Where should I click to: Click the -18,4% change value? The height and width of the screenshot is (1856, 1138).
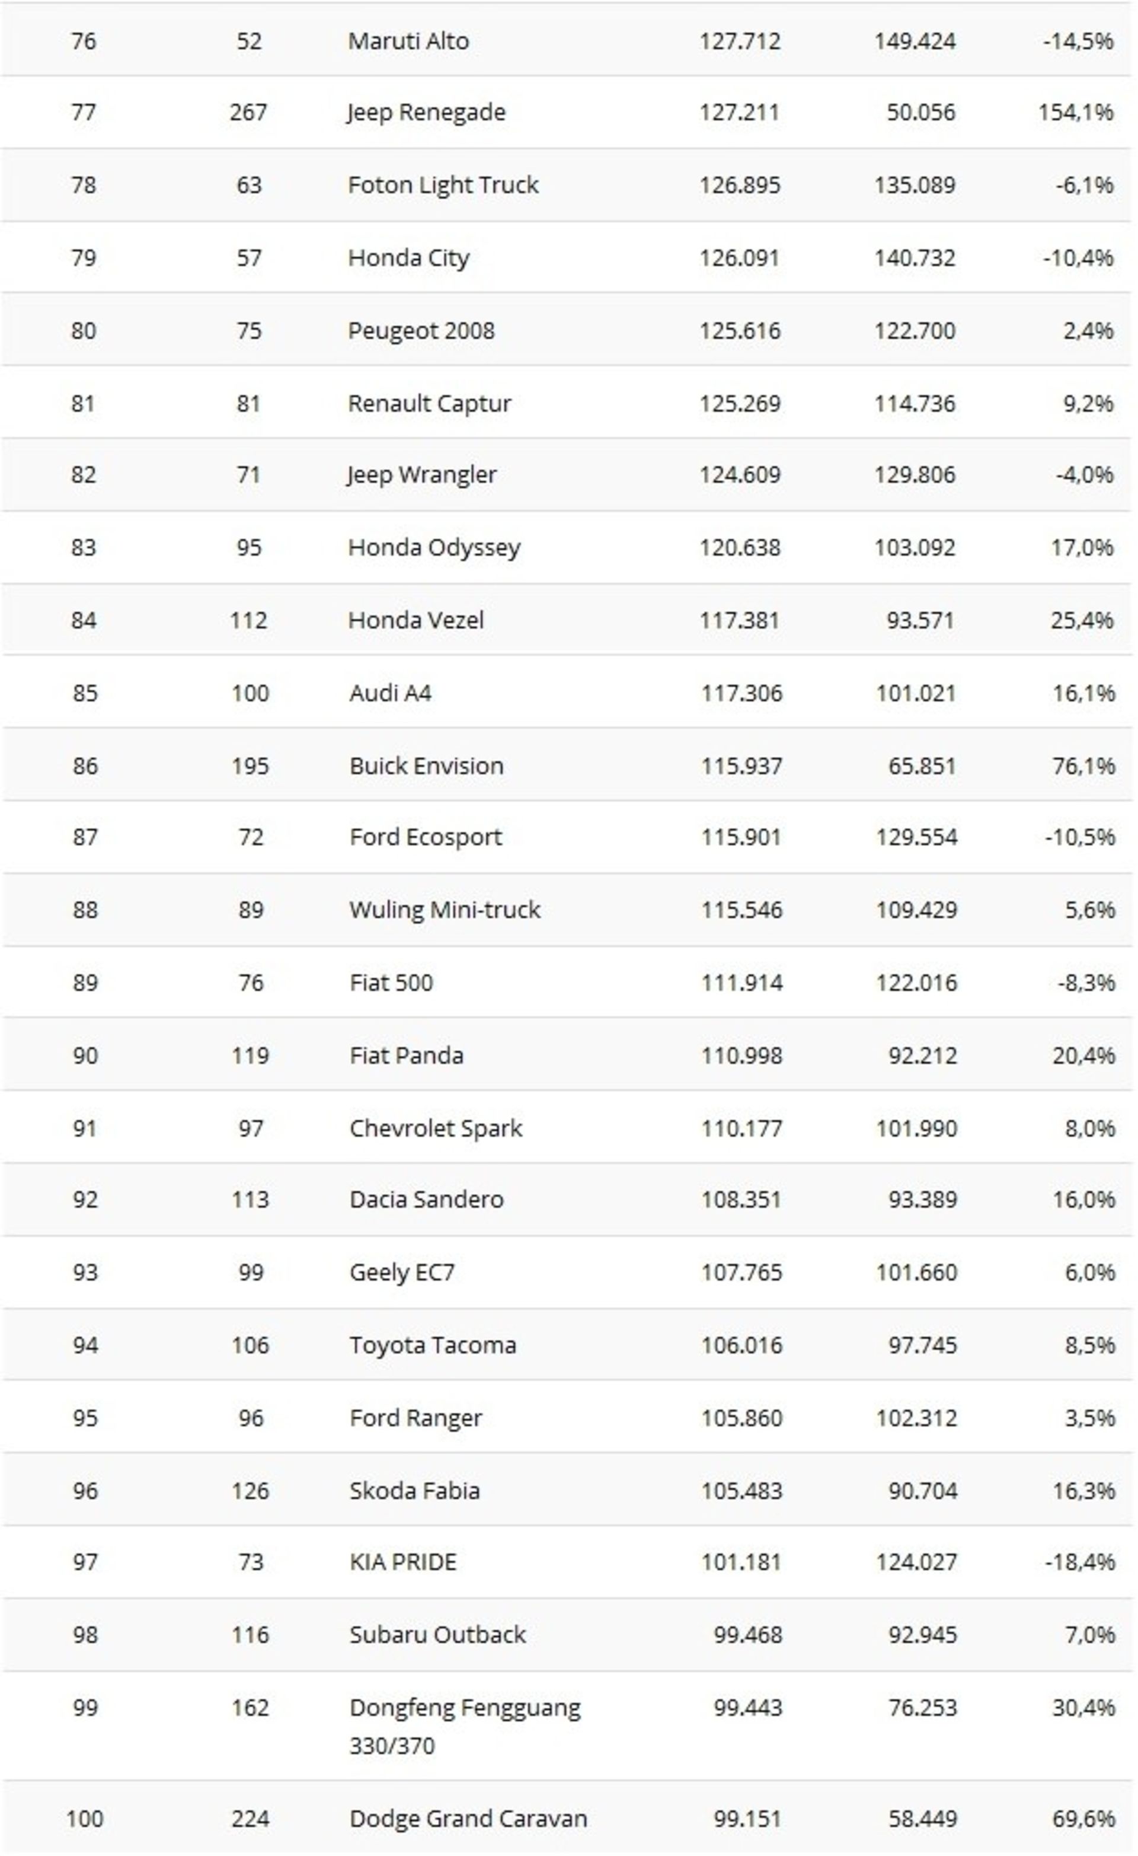click(x=1079, y=1562)
